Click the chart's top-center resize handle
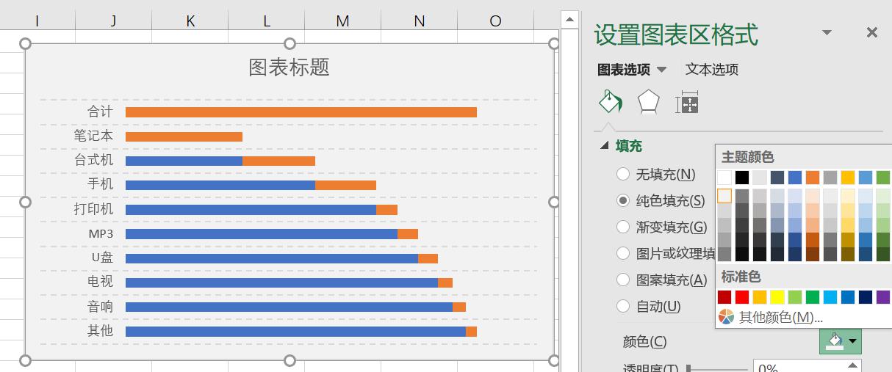This screenshot has height=372, width=892. click(x=289, y=44)
